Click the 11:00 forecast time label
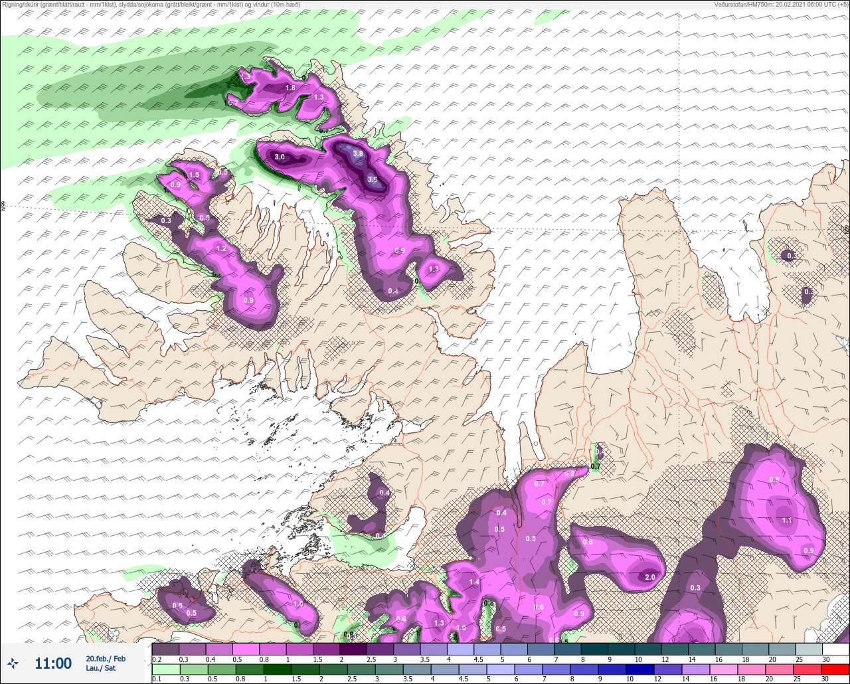850x684 pixels. 53,663
